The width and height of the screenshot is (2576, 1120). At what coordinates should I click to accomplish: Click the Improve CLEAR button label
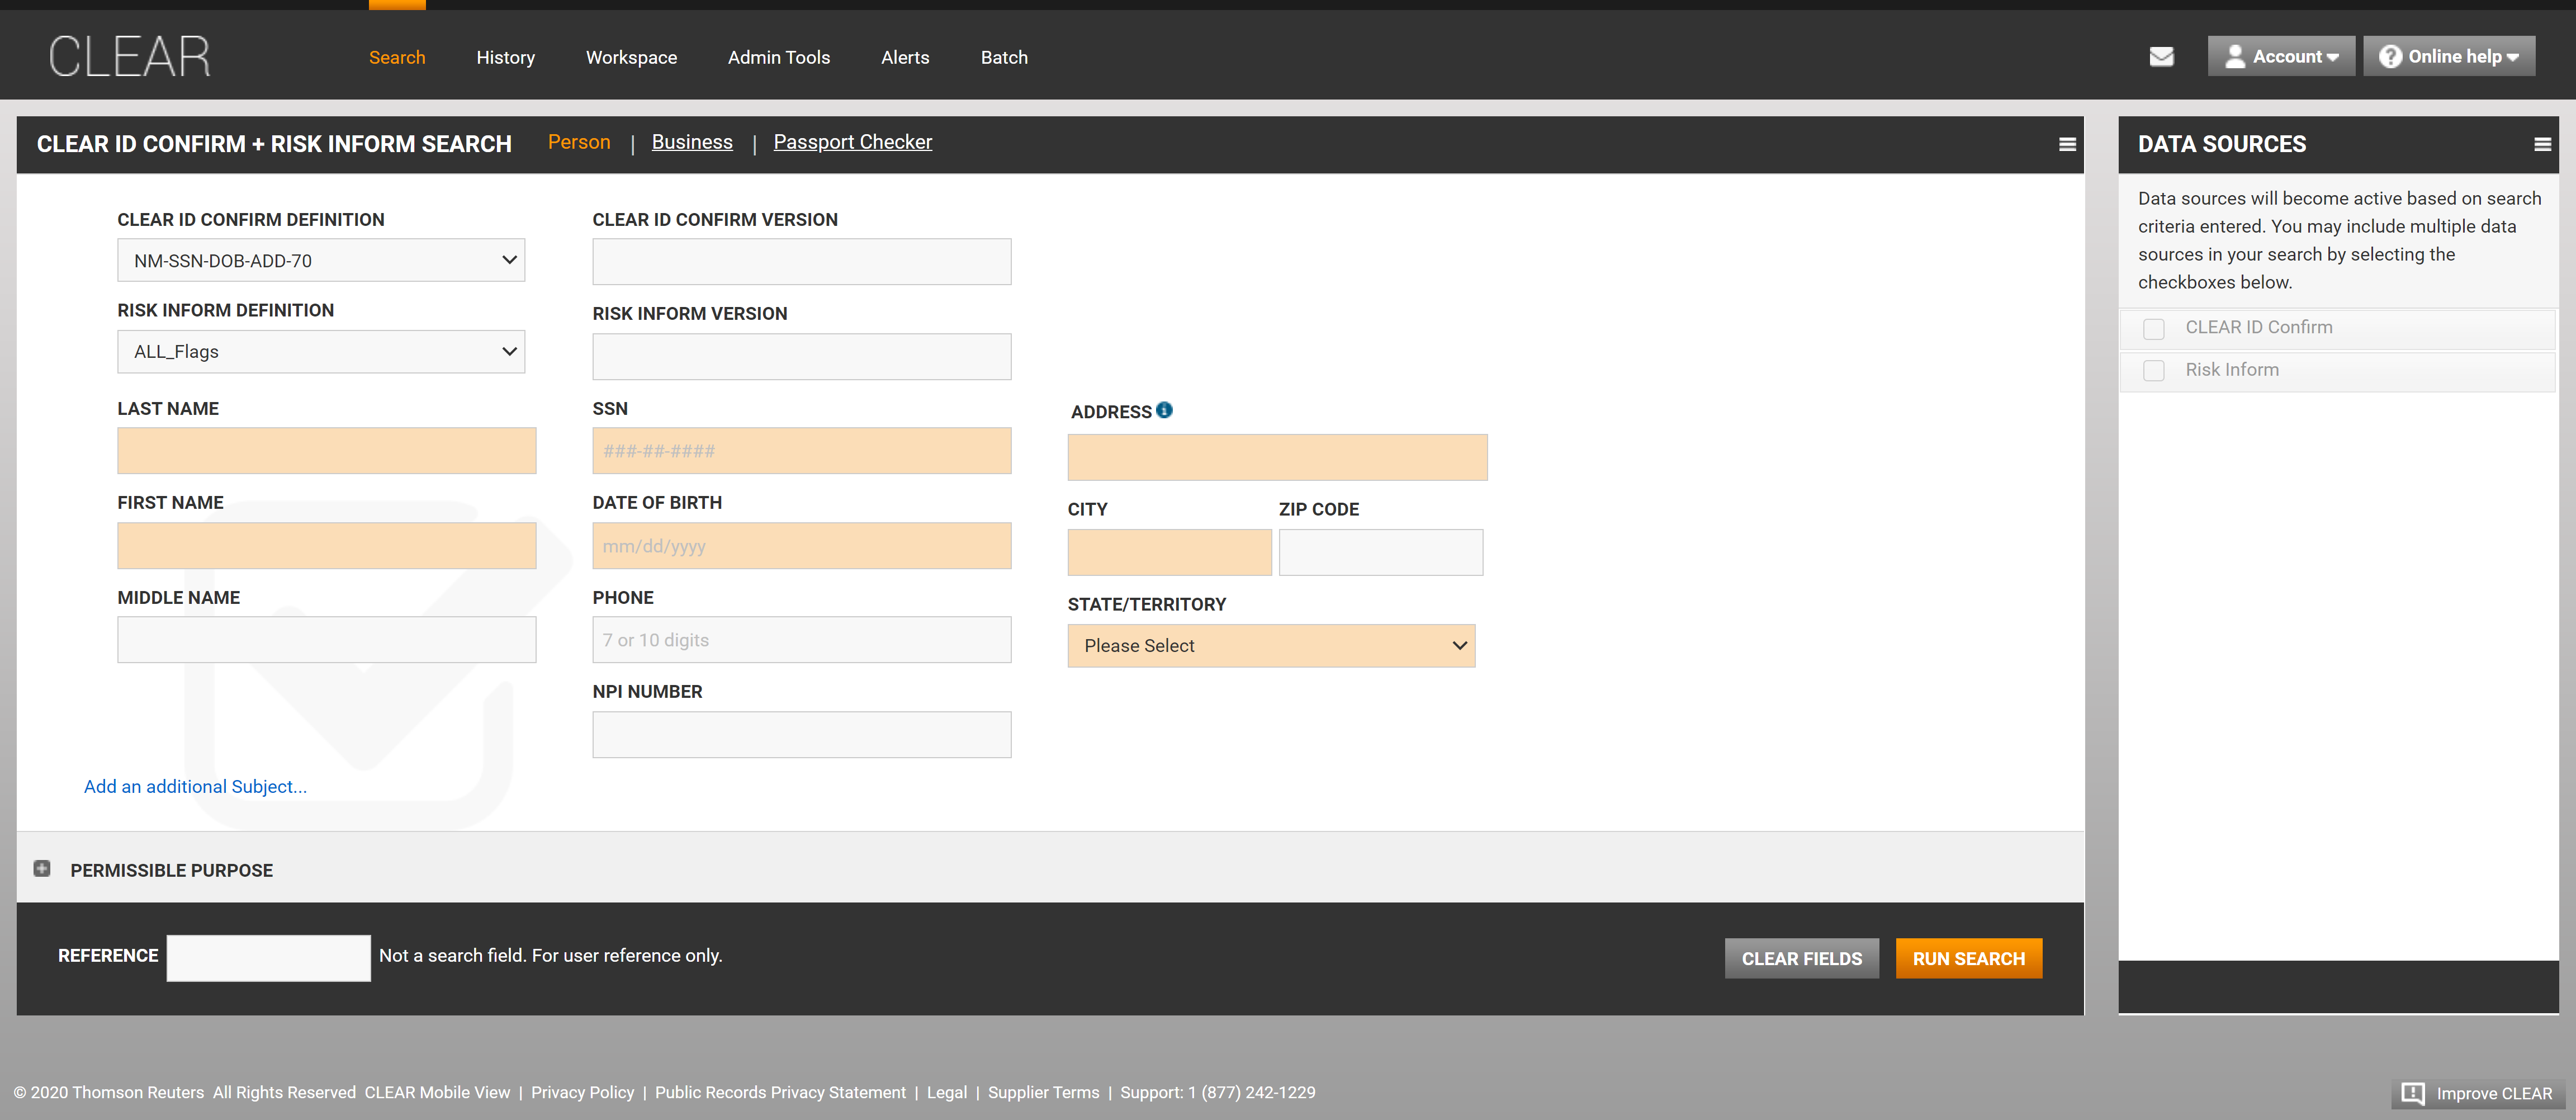pyautogui.click(x=2494, y=1093)
